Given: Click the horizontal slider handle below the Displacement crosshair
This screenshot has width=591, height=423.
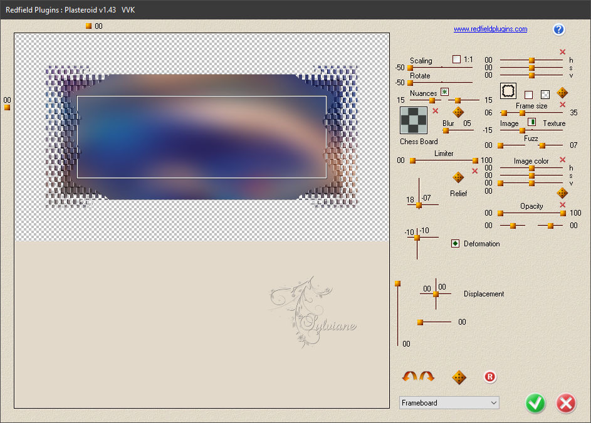Looking at the screenshot, I should click(x=420, y=322).
